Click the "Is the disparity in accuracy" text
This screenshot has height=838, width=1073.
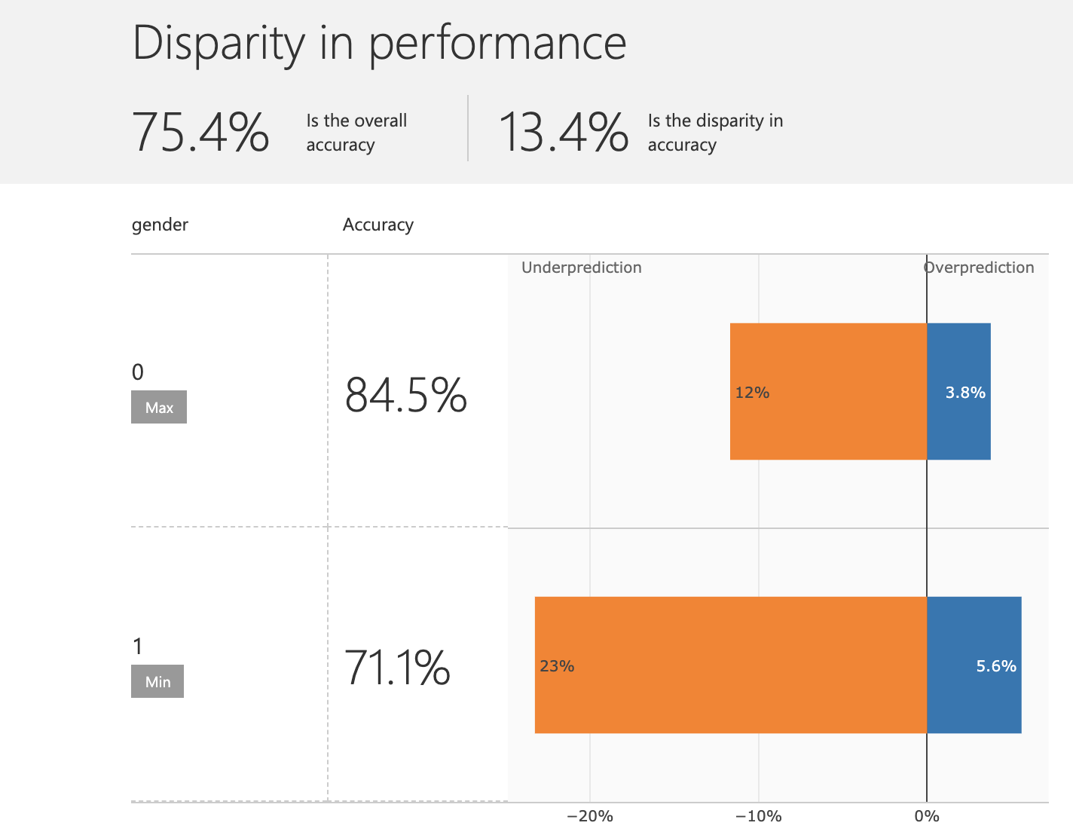[715, 132]
